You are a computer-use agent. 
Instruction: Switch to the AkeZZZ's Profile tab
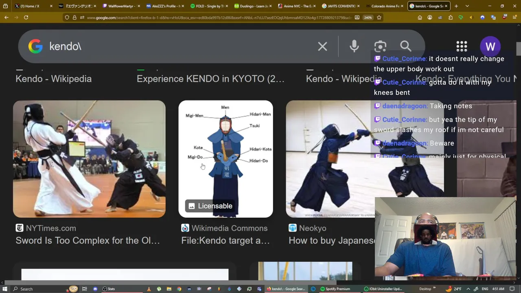[x=165, y=6]
